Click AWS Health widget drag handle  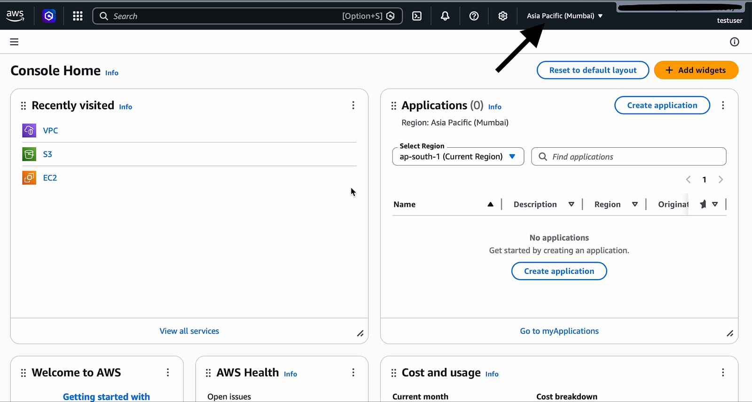click(x=208, y=373)
